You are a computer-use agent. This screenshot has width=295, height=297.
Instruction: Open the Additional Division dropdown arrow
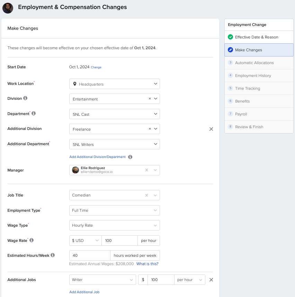[x=155, y=129]
